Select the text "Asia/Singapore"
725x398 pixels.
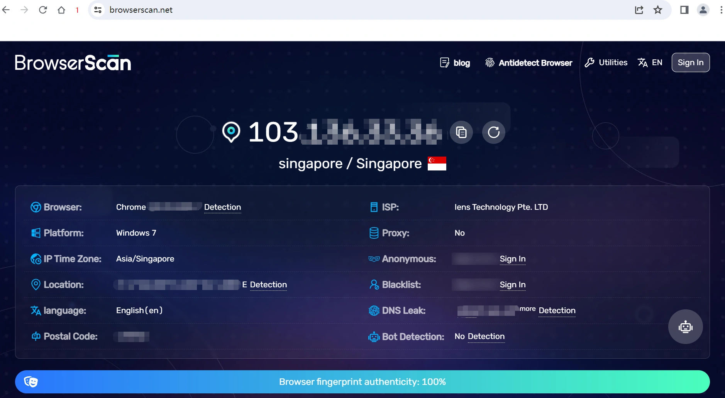(x=145, y=259)
